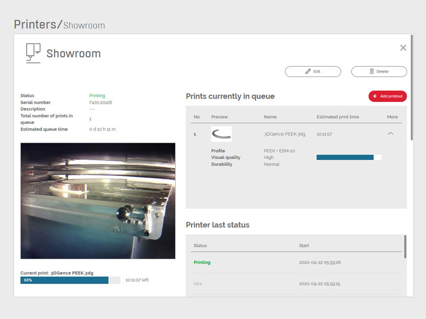Viewport: 426px width, 319px height.
Task: Click the pencil icon in Edit button
Action: pyautogui.click(x=308, y=71)
